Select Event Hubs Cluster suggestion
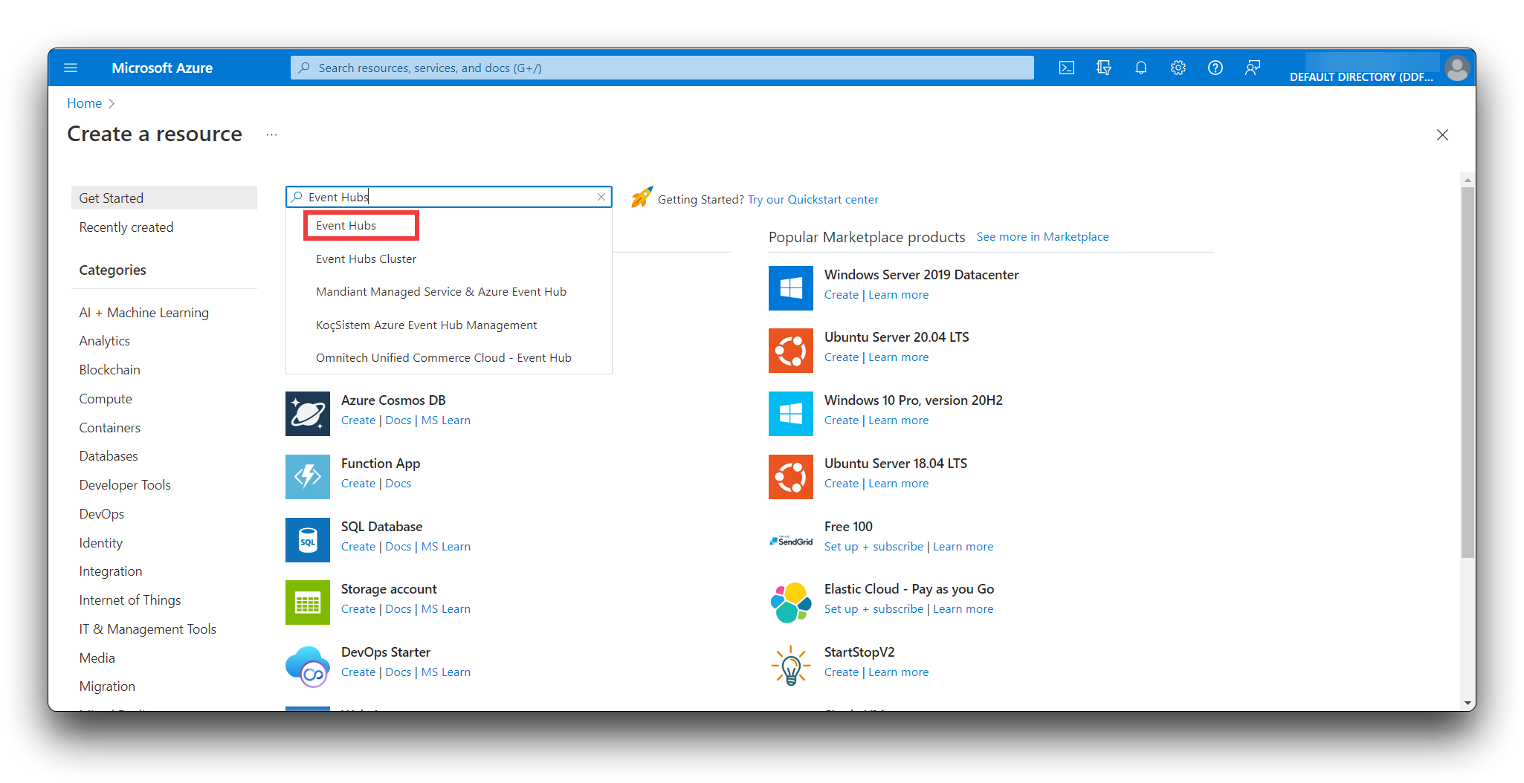Viewport: 1524px width, 783px height. (x=366, y=259)
